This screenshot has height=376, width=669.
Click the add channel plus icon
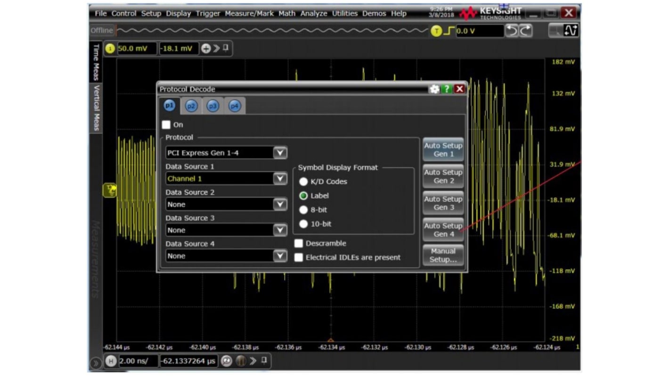click(205, 49)
